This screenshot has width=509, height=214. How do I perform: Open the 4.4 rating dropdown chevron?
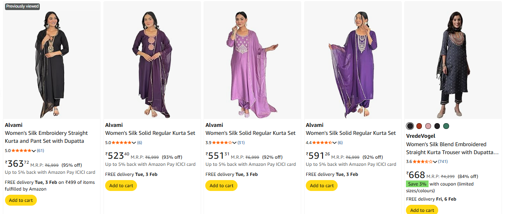pyautogui.click(x=335, y=143)
